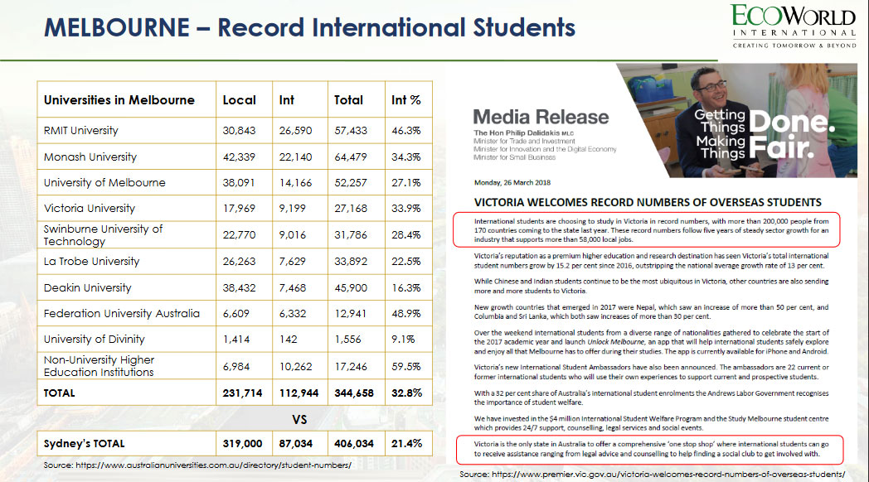Select the 'Victoria University' row name
869x482 pixels.
coord(90,209)
